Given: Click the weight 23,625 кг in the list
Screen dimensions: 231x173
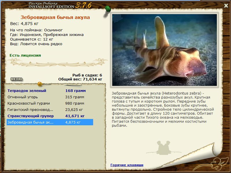Looking at the screenshot, I should point(74,110).
